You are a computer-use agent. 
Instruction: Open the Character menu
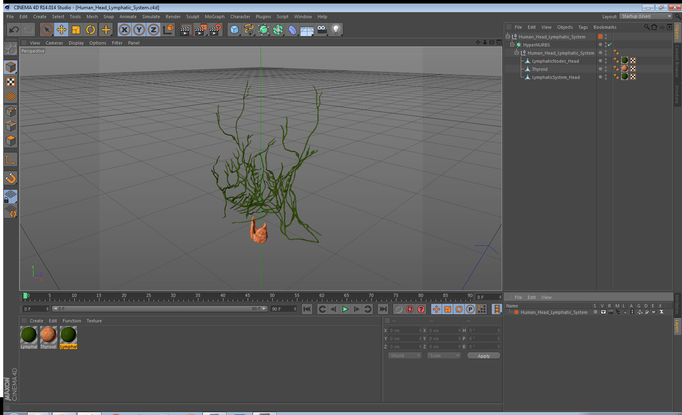click(240, 17)
